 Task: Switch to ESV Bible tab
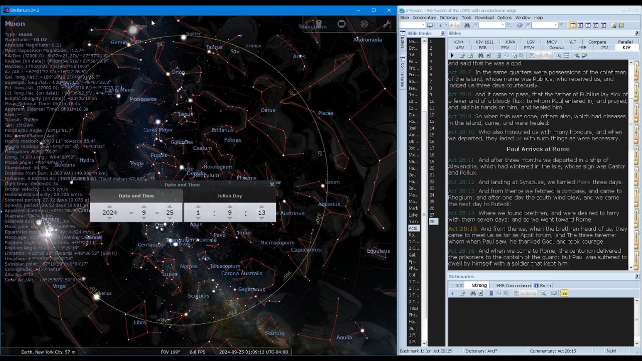click(x=505, y=48)
